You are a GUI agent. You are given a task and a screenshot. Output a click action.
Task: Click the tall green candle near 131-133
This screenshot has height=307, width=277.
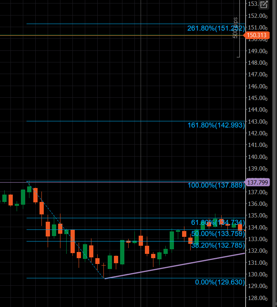point(122,252)
